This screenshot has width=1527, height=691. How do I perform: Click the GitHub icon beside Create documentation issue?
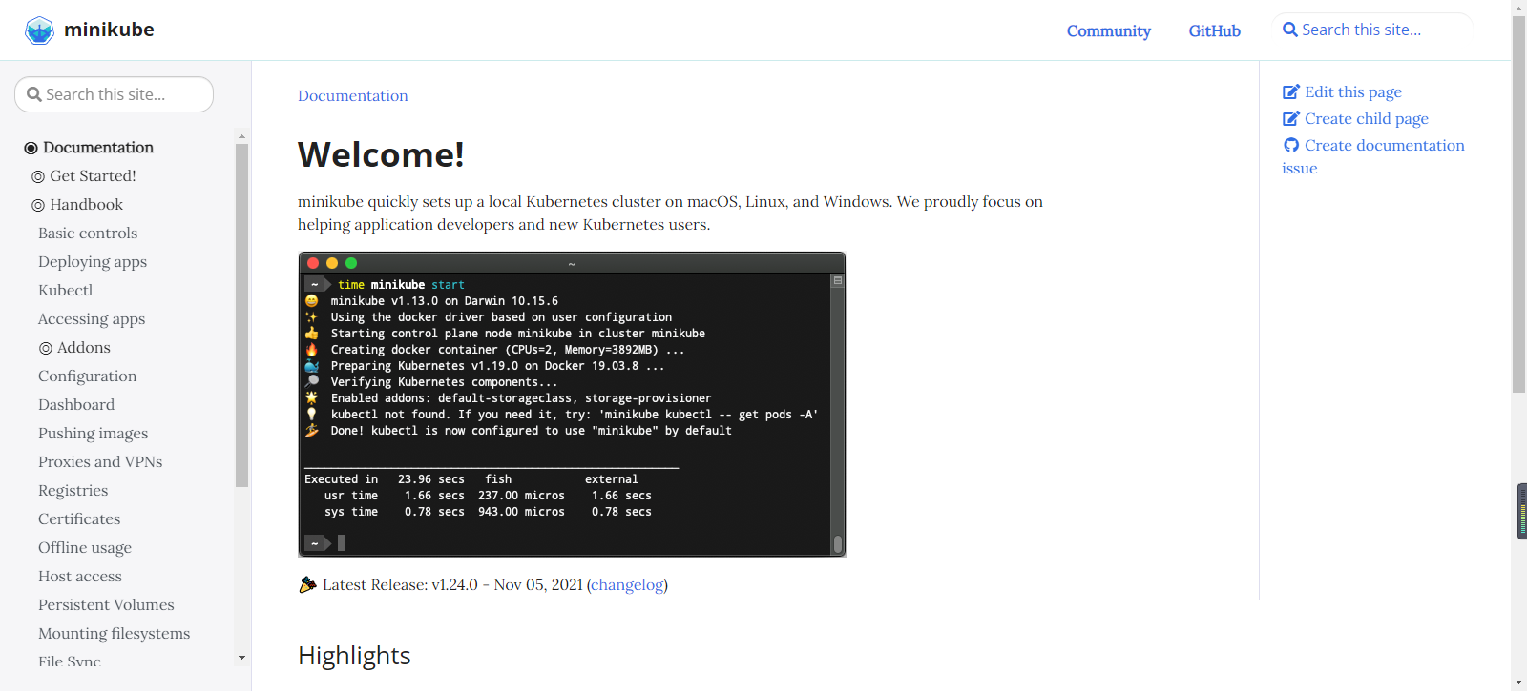pyautogui.click(x=1291, y=146)
